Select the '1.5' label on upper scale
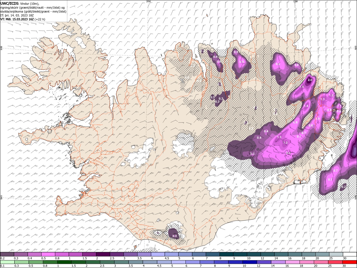 [84, 258]
